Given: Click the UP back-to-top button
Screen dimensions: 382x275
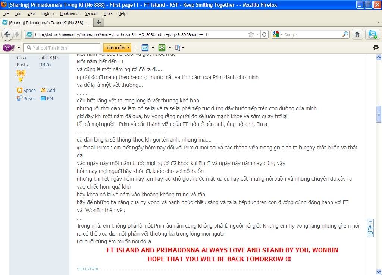Looking at the screenshot, I should (x=370, y=228).
